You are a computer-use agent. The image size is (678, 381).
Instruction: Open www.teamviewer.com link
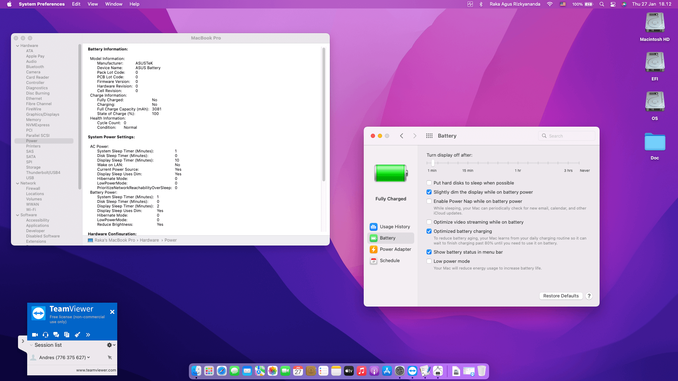(x=96, y=370)
